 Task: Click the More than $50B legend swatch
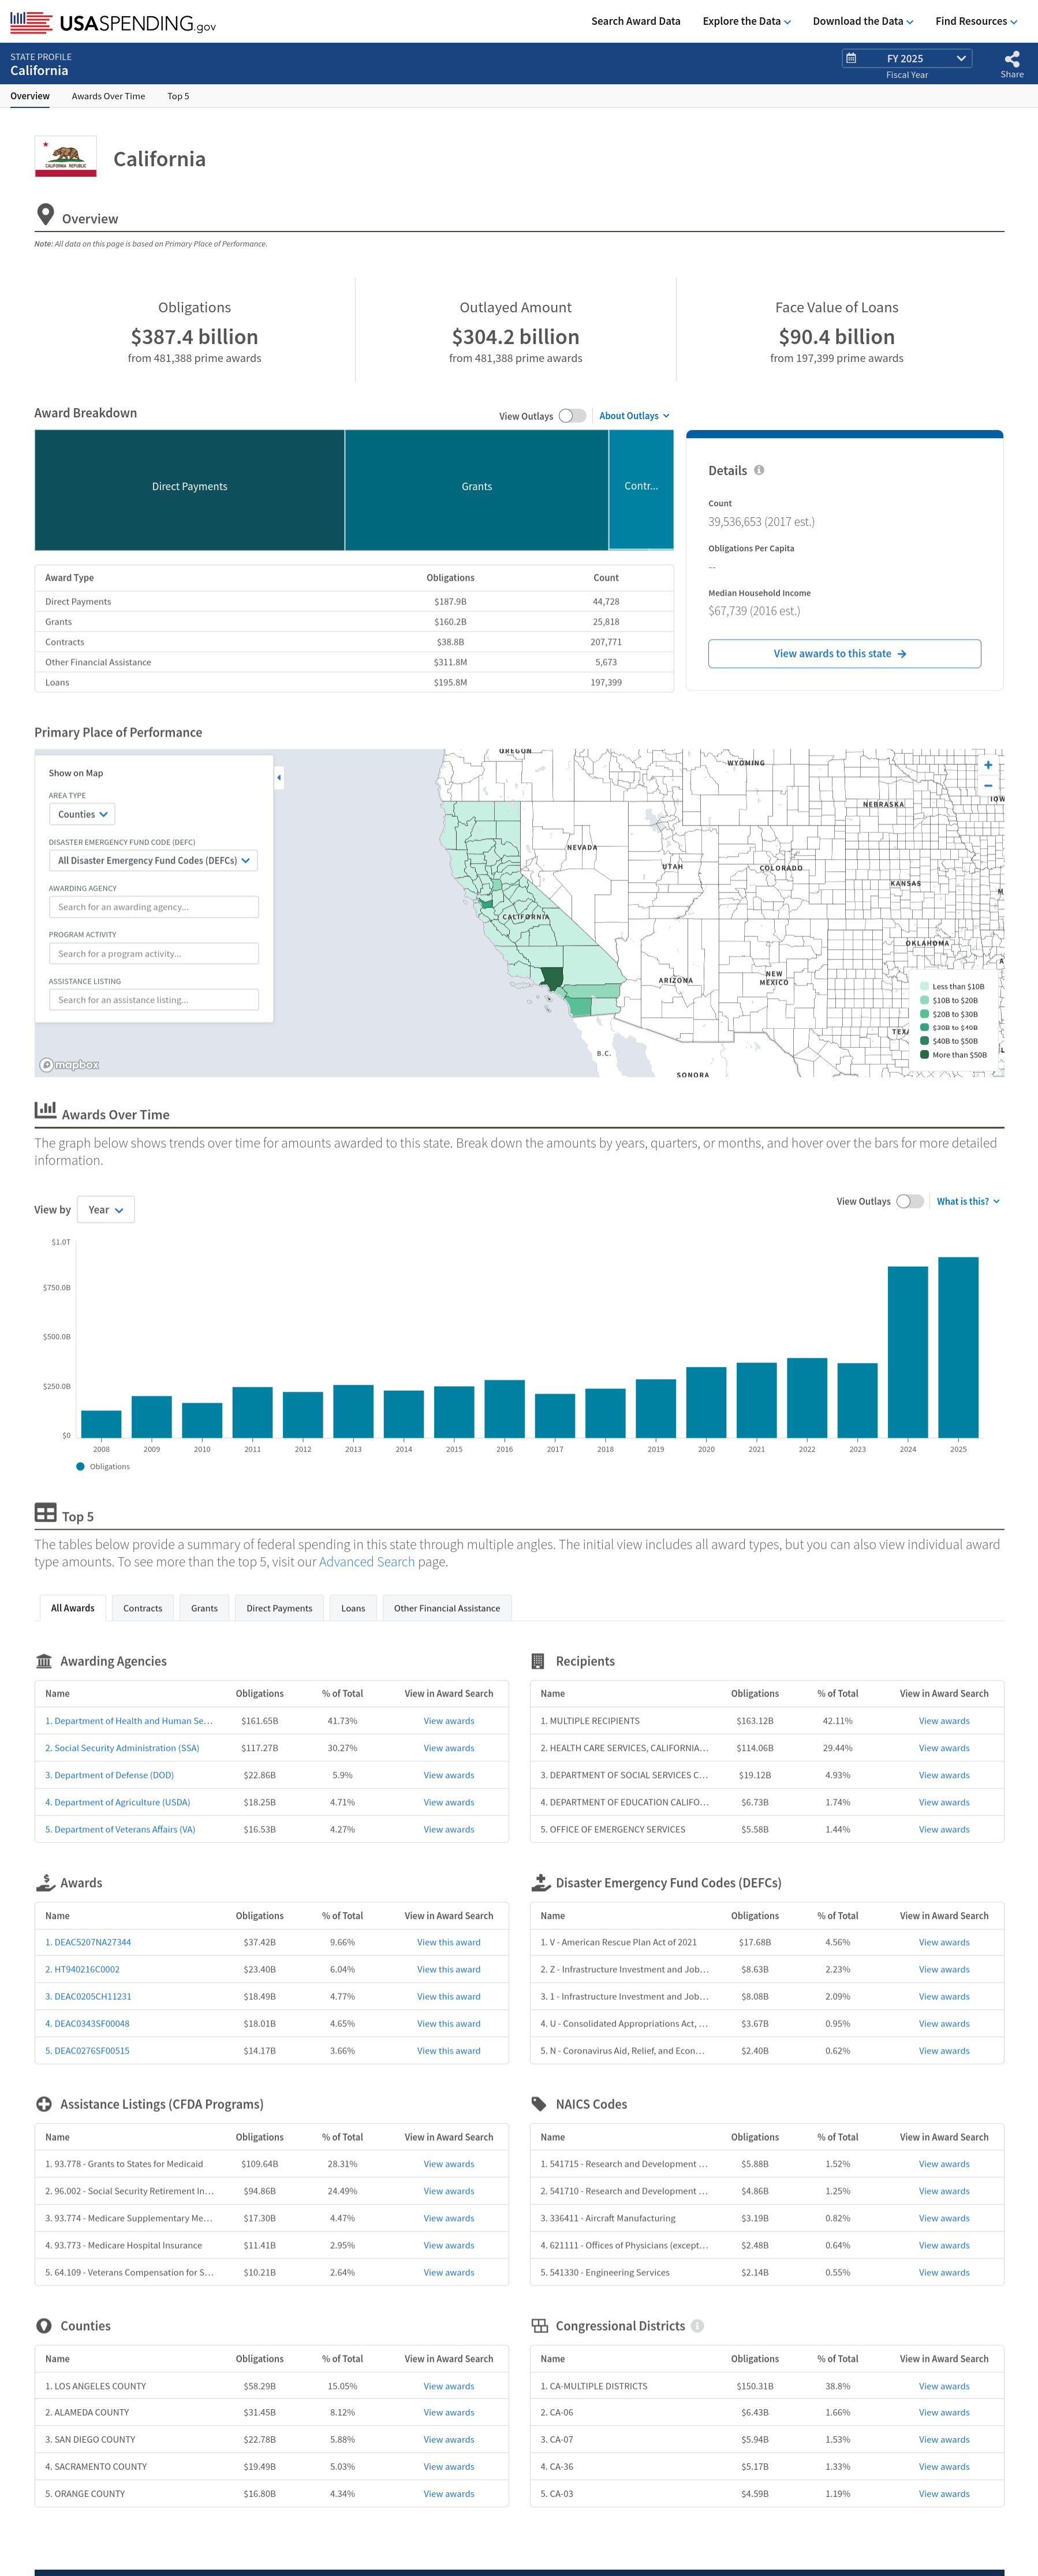924,1055
